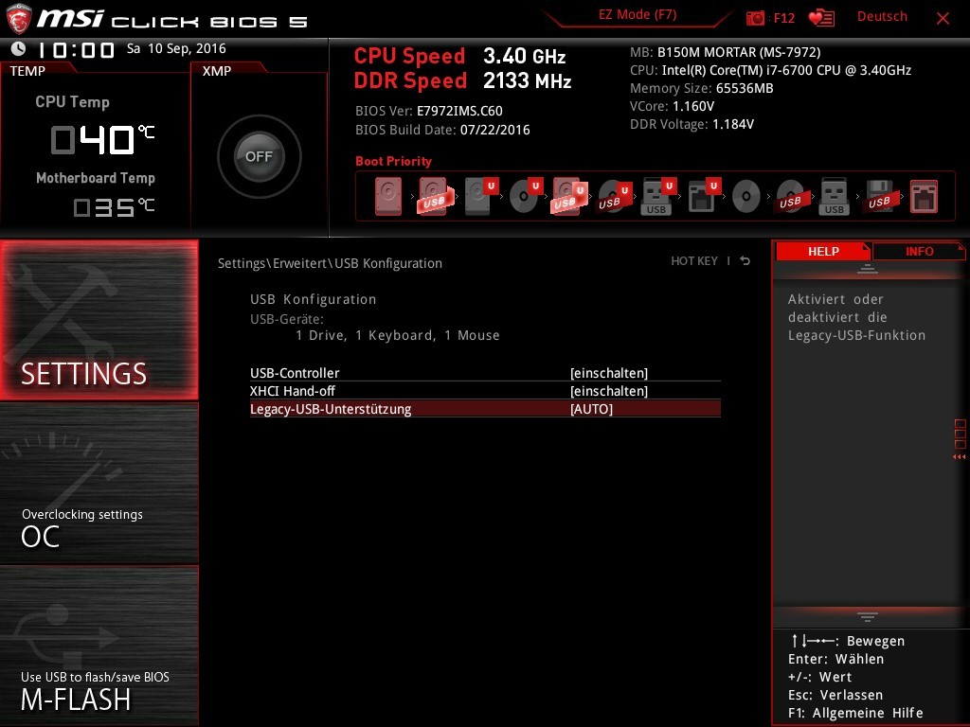This screenshot has height=727, width=970.
Task: Click the Motherboard Temp 035°C reading
Action: coord(114,207)
